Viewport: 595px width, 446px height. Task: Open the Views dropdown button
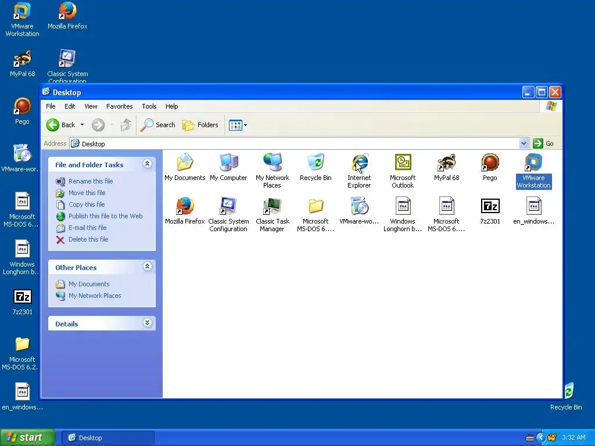click(x=238, y=125)
